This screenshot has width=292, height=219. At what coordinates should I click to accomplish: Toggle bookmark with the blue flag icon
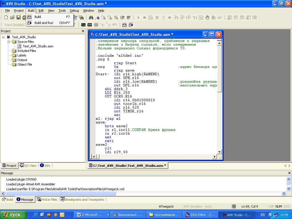pyautogui.click(x=97, y=17)
